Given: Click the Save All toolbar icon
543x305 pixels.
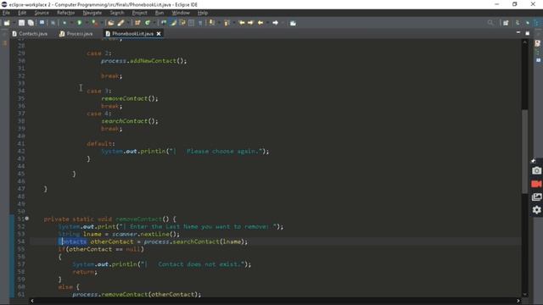Looking at the screenshot, I should (31, 23).
